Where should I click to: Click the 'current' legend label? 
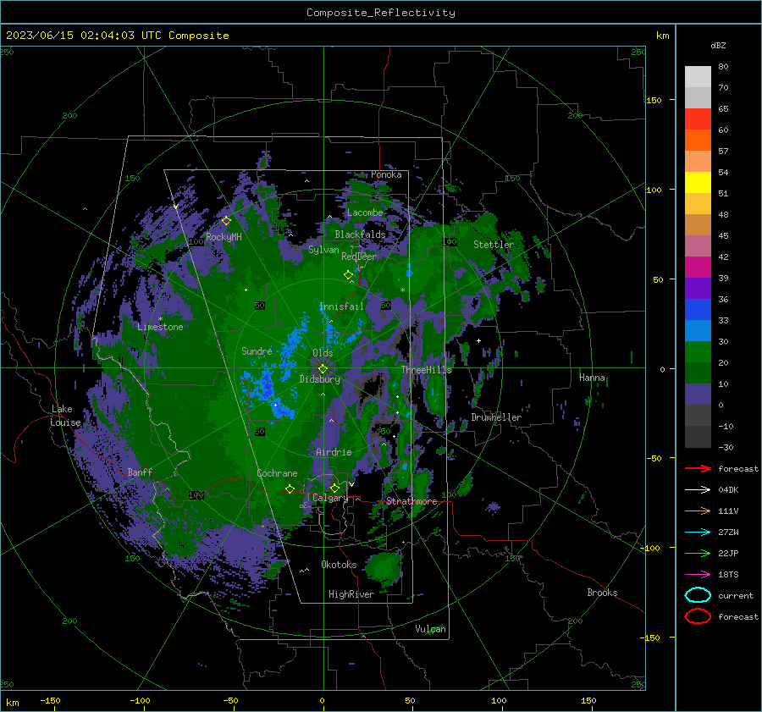click(736, 595)
